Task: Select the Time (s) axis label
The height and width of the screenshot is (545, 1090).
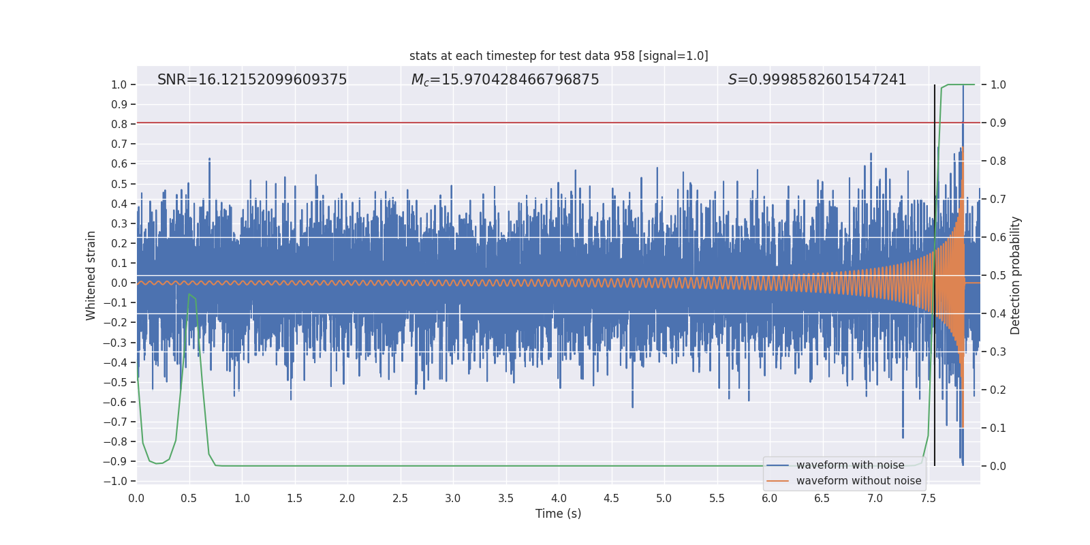Action: point(559,514)
